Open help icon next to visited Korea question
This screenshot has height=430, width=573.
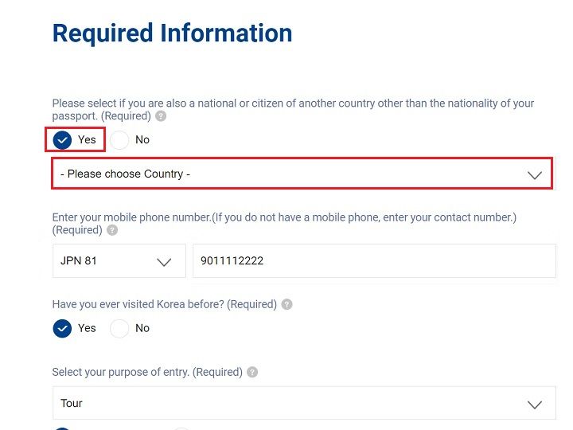(286, 304)
